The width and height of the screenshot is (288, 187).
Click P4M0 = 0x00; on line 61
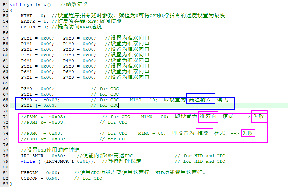(80, 61)
